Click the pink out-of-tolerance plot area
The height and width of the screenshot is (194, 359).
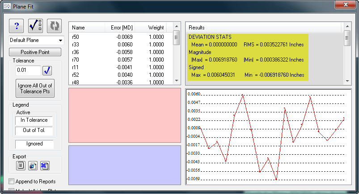point(125,116)
